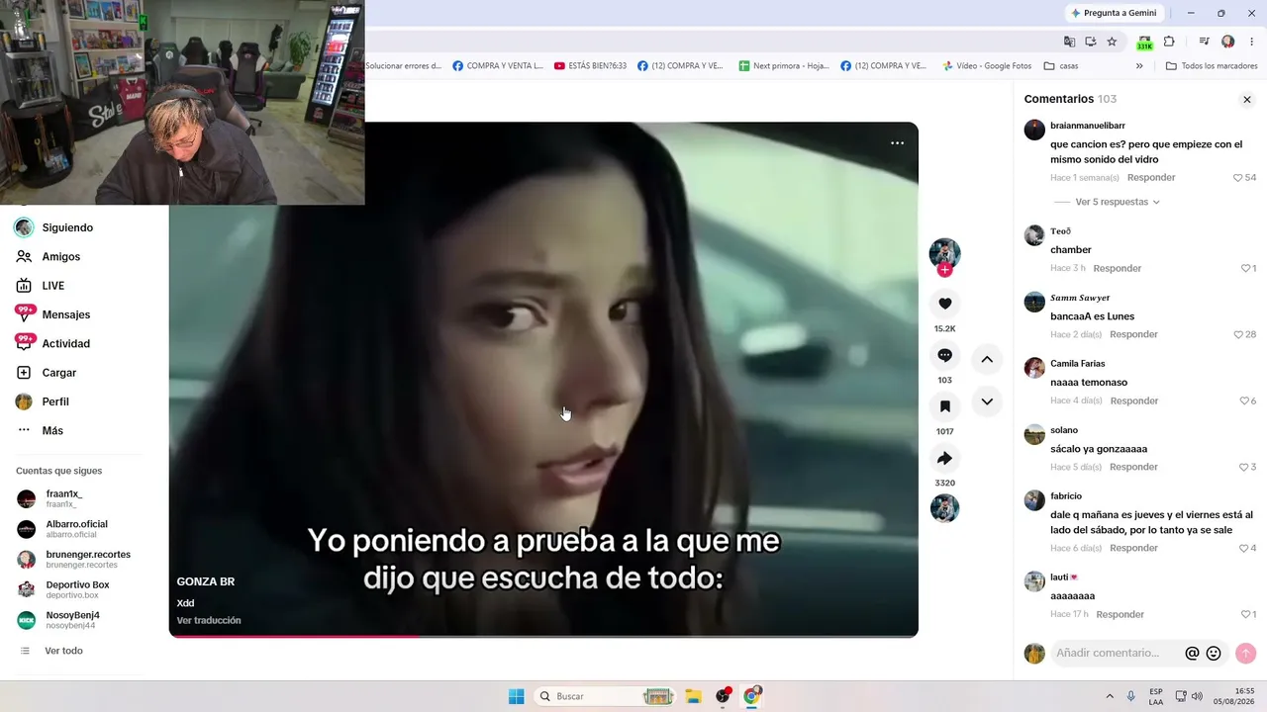Open Albarro.oficial followed account

pos(77,529)
